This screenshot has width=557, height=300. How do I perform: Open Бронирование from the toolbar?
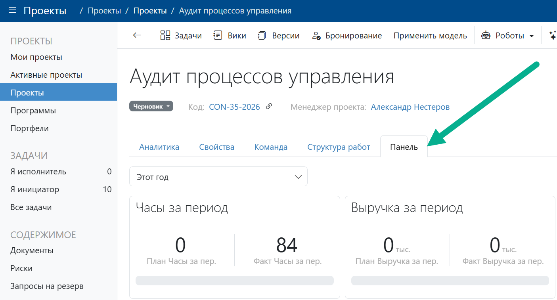point(346,36)
